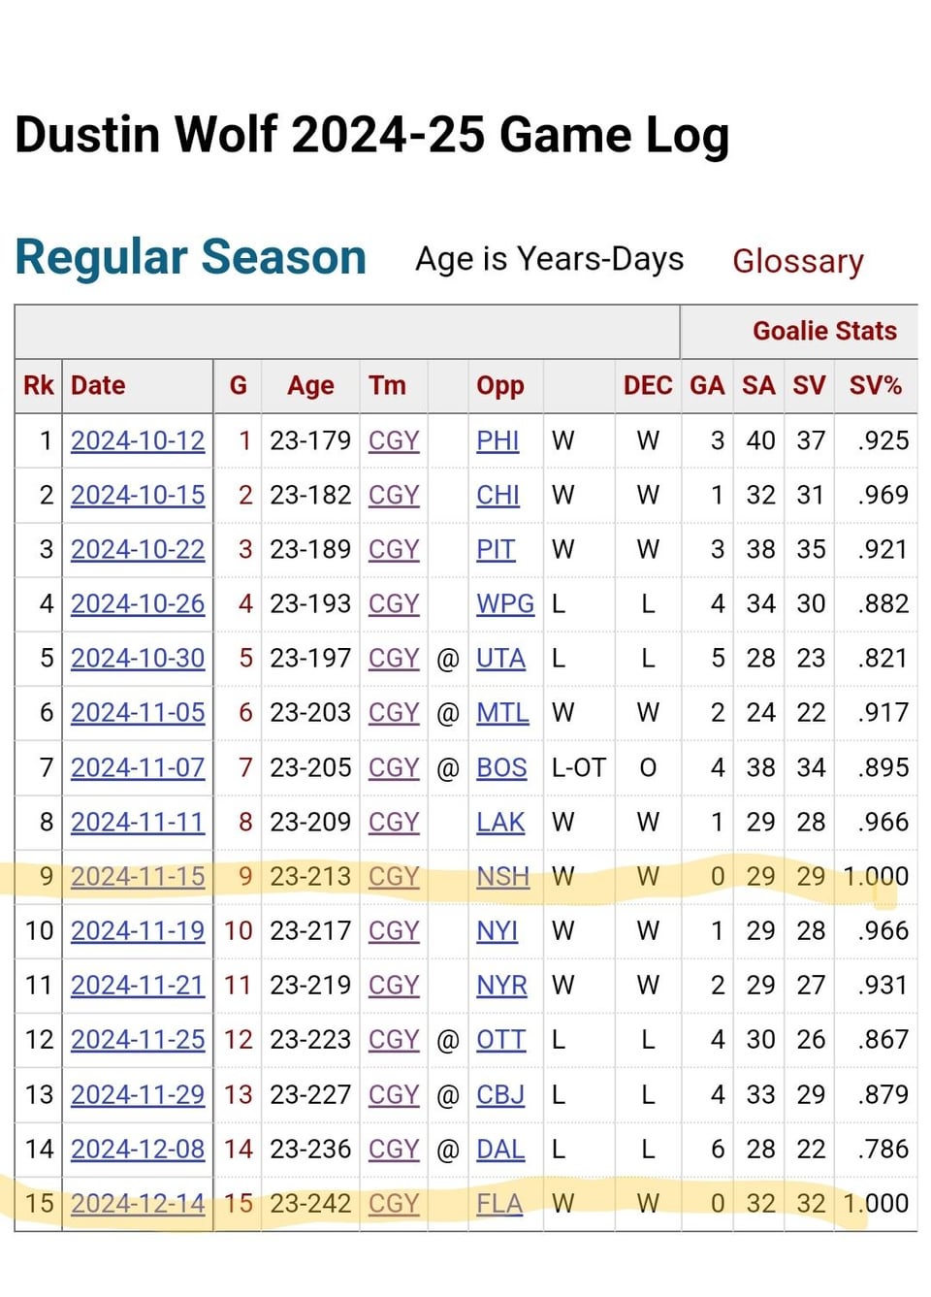Open the 2024-12-14 game date link
The image size is (931, 1297).
[x=138, y=1203]
